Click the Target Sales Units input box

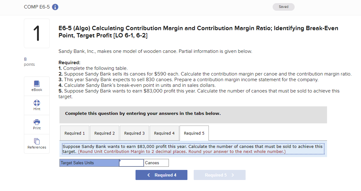131,163
